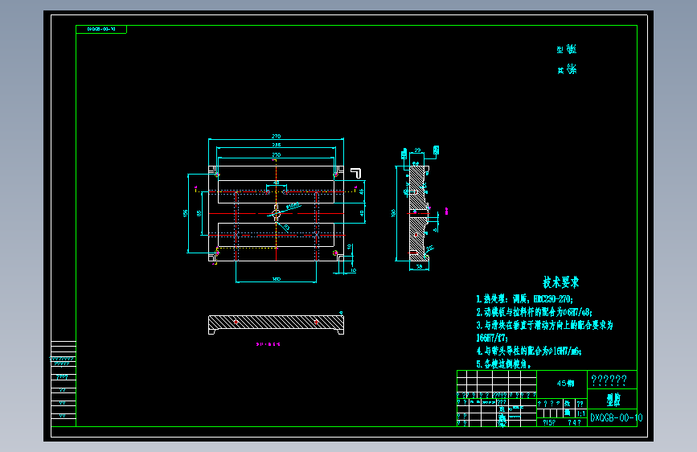Select requirement line 5 about chamfering edges
Screen dimensions: 697x452
point(503,364)
